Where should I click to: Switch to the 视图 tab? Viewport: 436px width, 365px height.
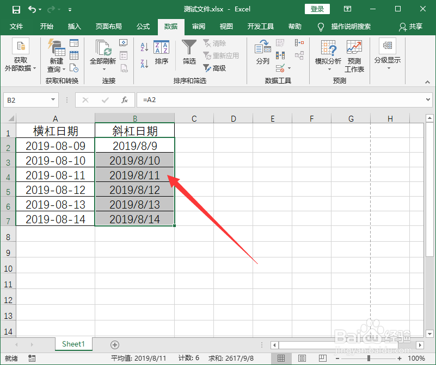coord(226,27)
